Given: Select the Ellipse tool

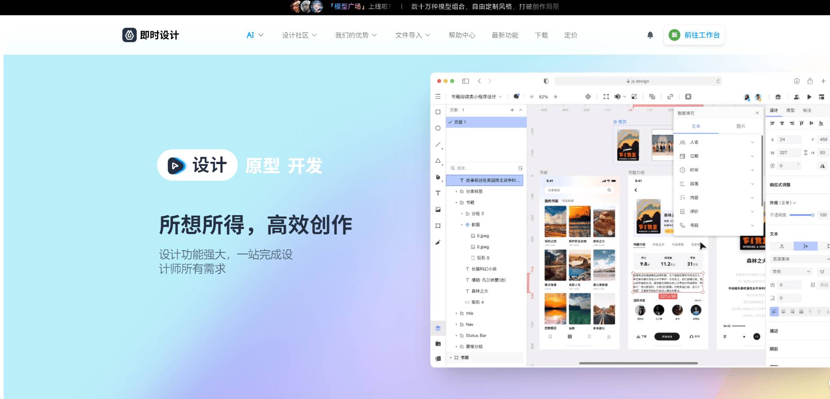Looking at the screenshot, I should [438, 128].
